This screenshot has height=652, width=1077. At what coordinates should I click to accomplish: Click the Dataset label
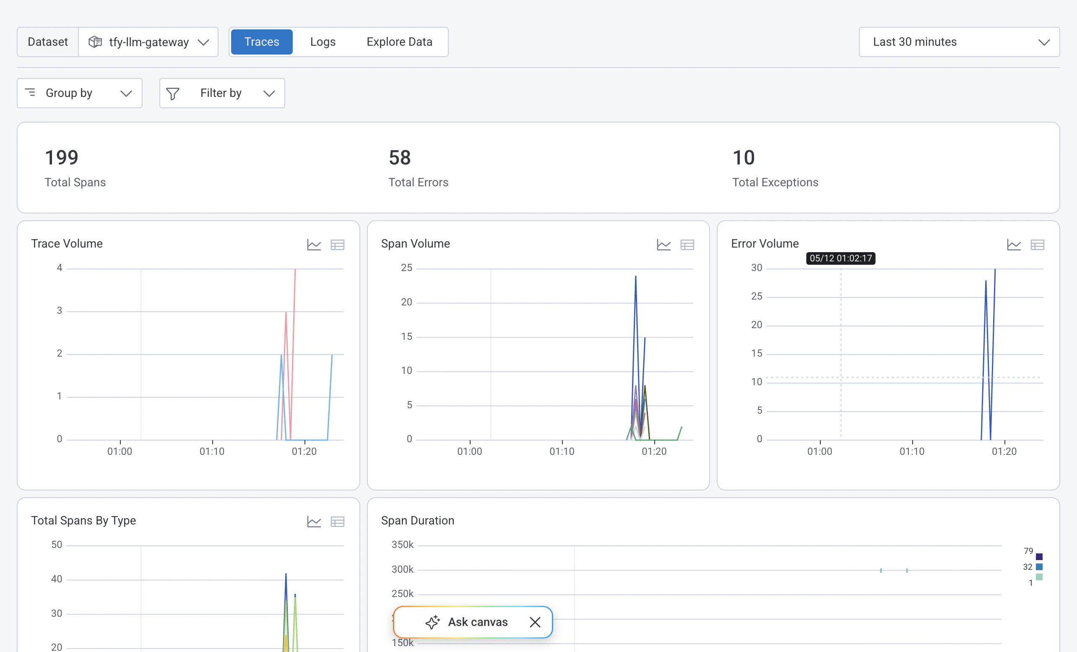(x=48, y=42)
